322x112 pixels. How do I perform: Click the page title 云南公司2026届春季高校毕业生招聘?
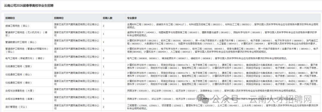click(x=29, y=6)
